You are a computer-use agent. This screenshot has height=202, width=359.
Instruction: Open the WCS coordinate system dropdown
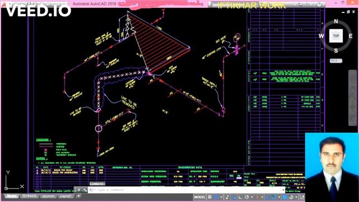click(x=336, y=61)
